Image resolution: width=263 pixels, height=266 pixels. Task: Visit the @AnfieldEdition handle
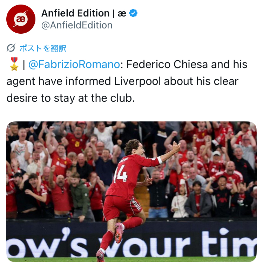point(77,25)
